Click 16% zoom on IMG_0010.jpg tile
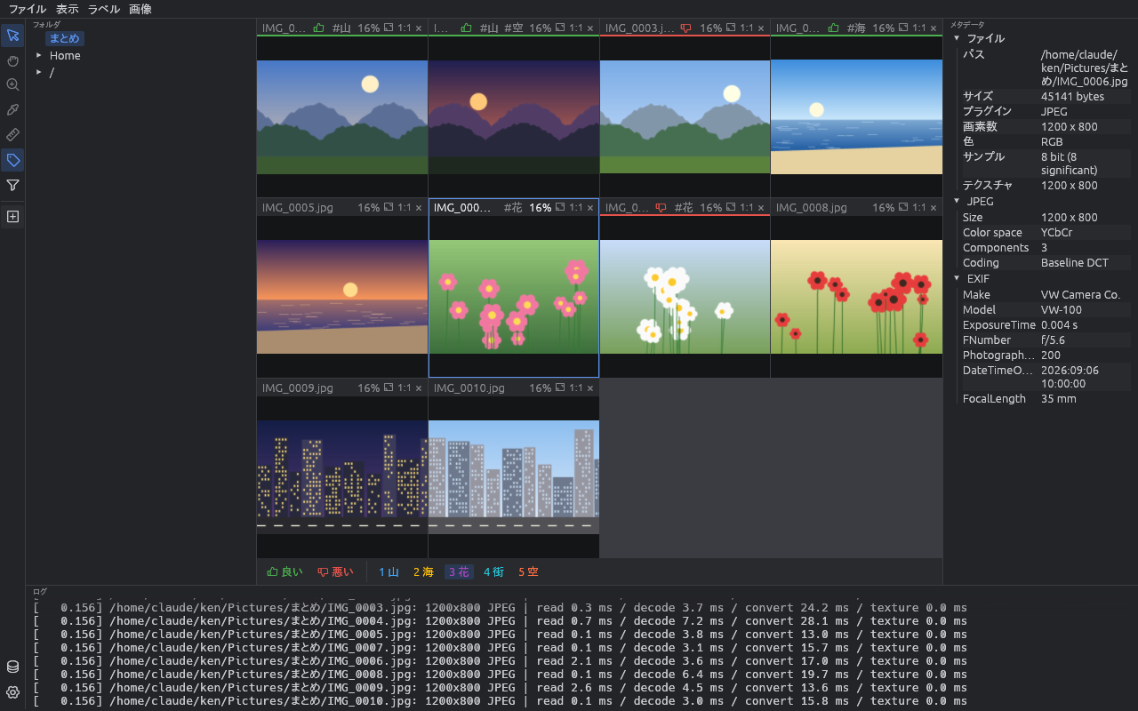Viewport: 1138px width, 711px height. (x=541, y=388)
